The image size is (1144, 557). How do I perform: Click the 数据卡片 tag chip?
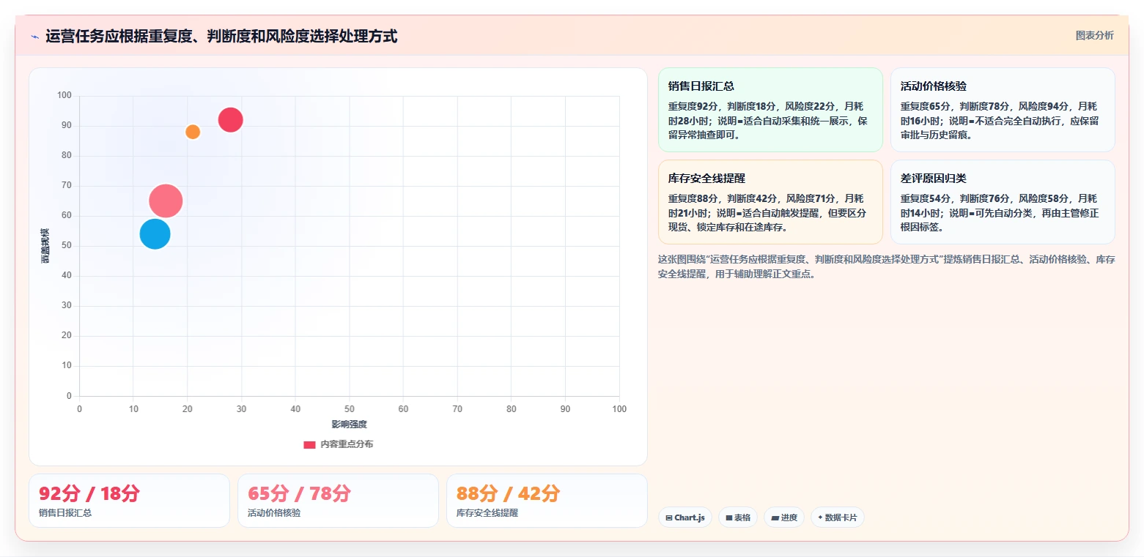point(838,517)
